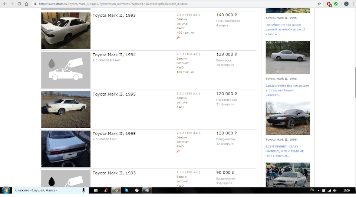The width and height of the screenshot is (356, 197).
Task: Open the Toyota Mark II, 1993 listing at 90 000
Action: click(x=114, y=173)
